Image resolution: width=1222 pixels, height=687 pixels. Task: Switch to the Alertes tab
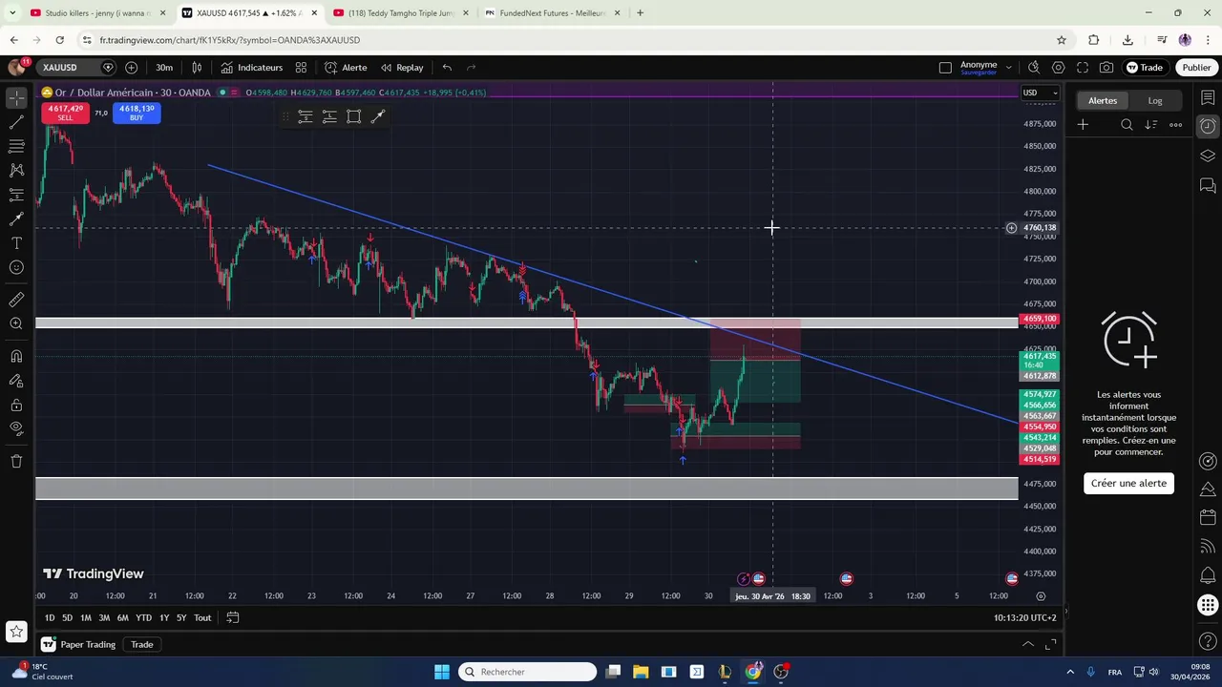click(1103, 100)
